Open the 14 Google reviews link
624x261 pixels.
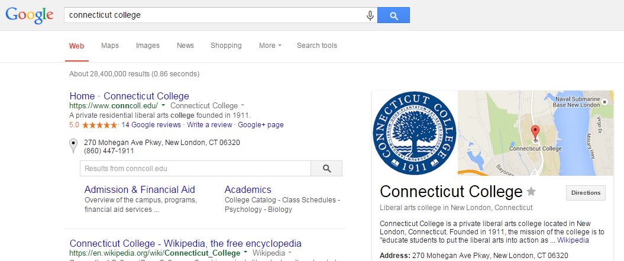coord(151,125)
